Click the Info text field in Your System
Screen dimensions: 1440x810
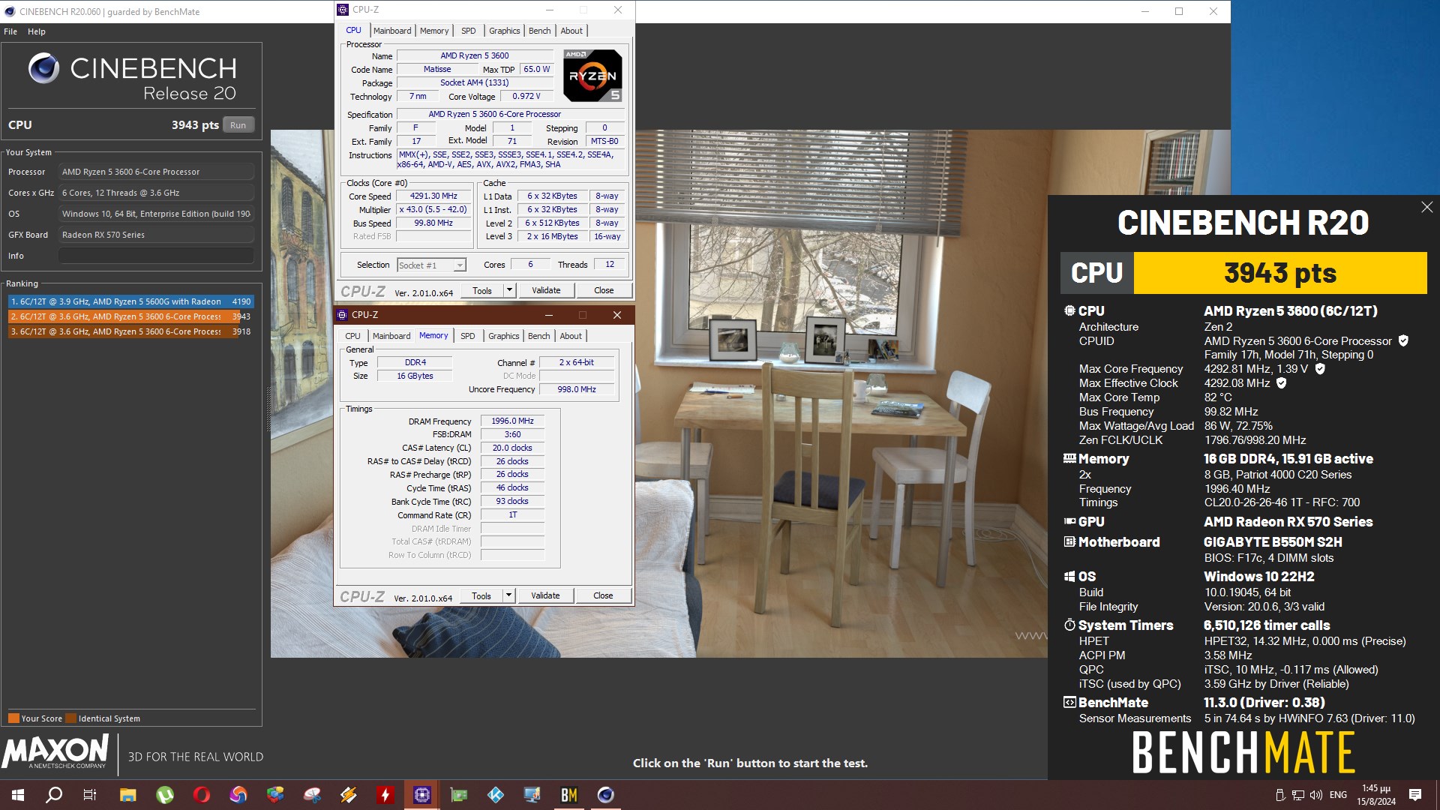(156, 256)
